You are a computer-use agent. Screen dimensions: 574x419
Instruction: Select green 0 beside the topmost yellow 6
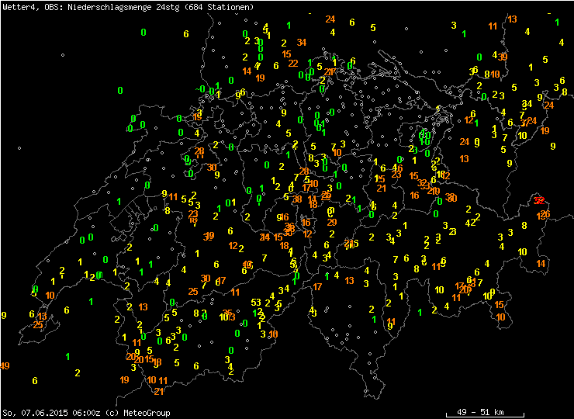[143, 32]
